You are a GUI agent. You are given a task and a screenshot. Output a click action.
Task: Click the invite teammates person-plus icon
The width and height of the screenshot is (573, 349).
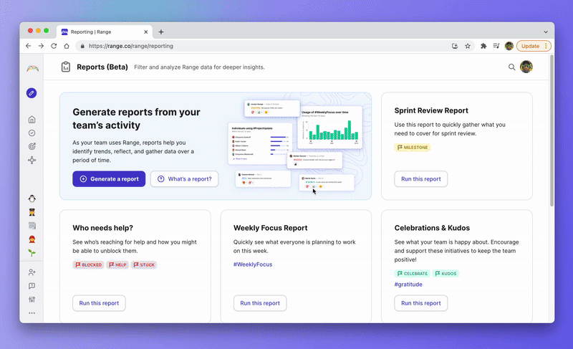[x=32, y=272]
